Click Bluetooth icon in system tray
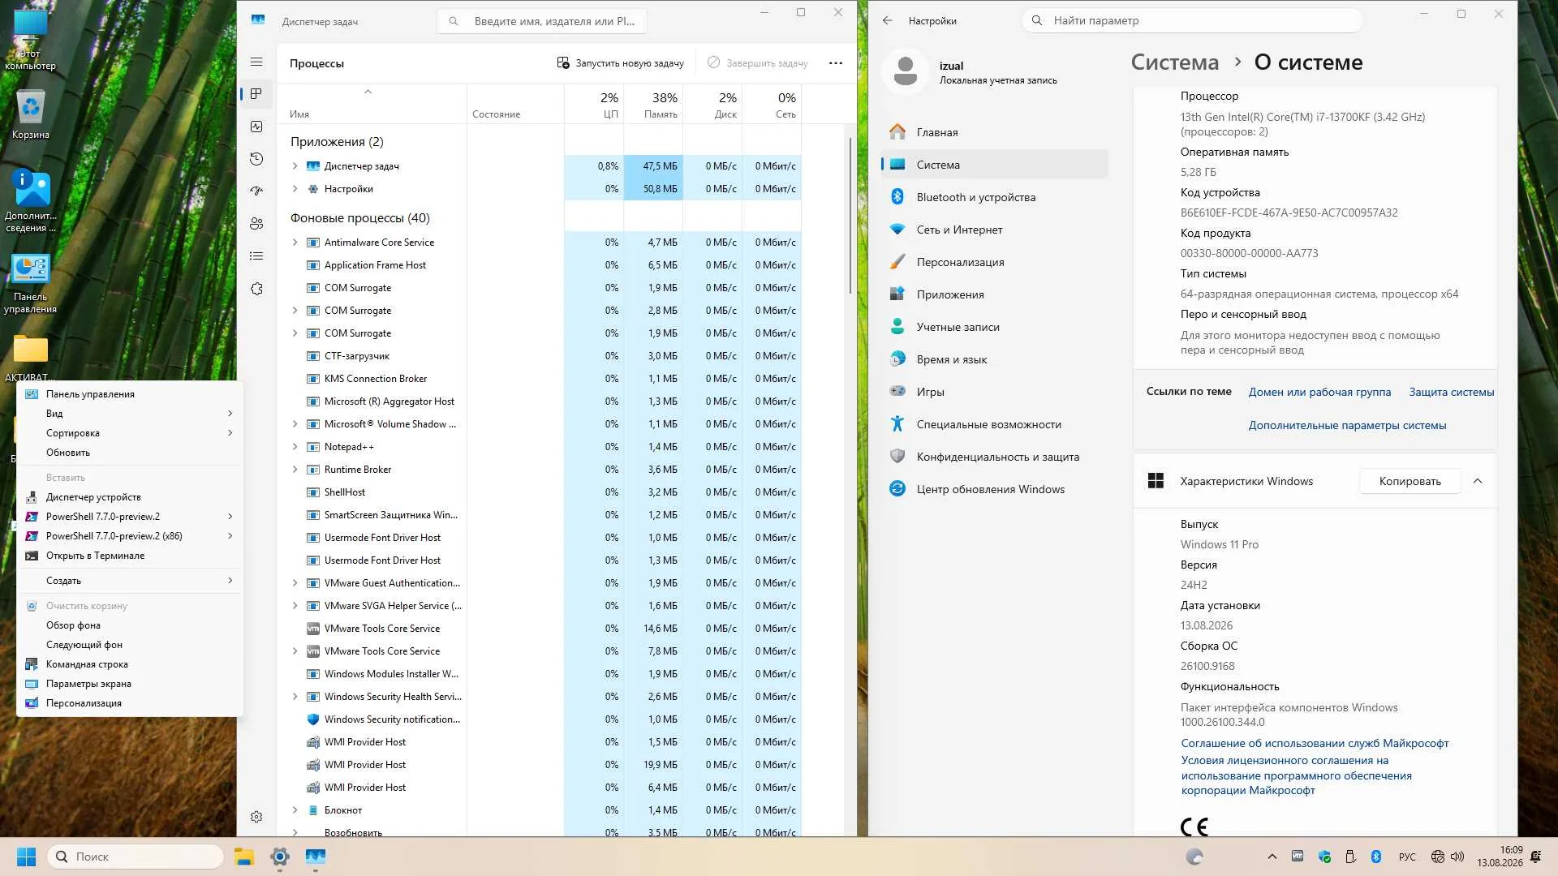The width and height of the screenshot is (1558, 876). click(1376, 857)
